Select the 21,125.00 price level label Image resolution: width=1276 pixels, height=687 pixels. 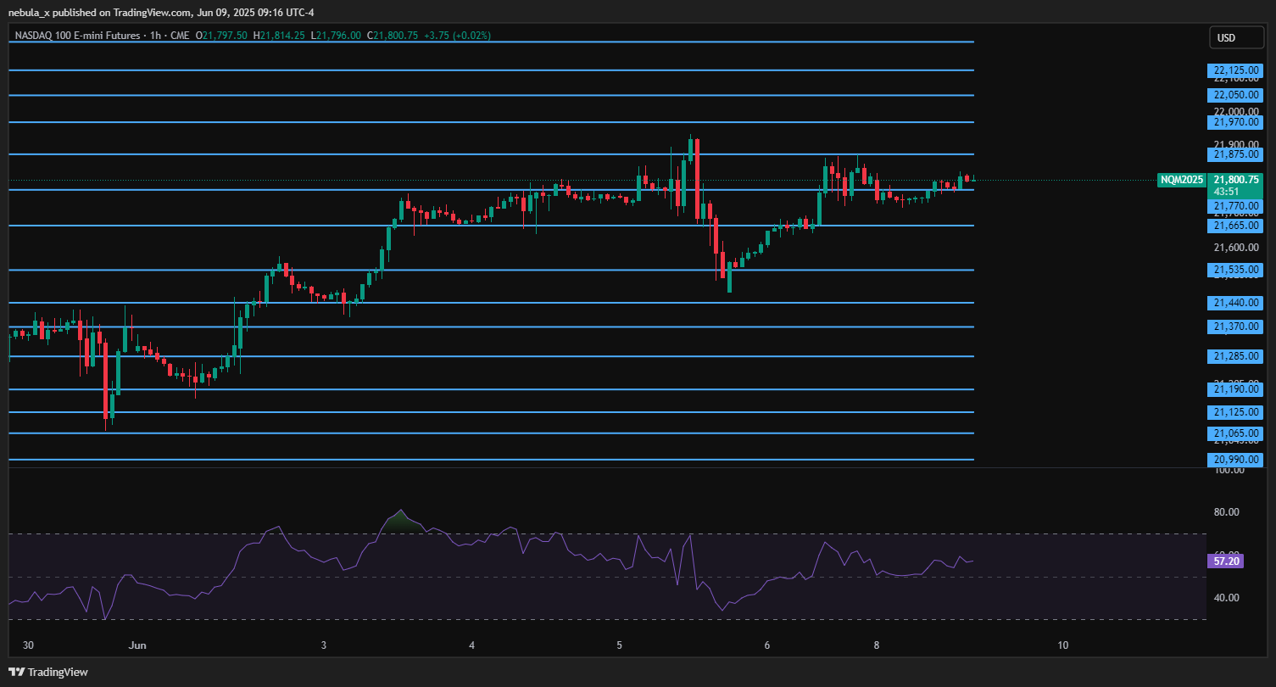pyautogui.click(x=1235, y=412)
